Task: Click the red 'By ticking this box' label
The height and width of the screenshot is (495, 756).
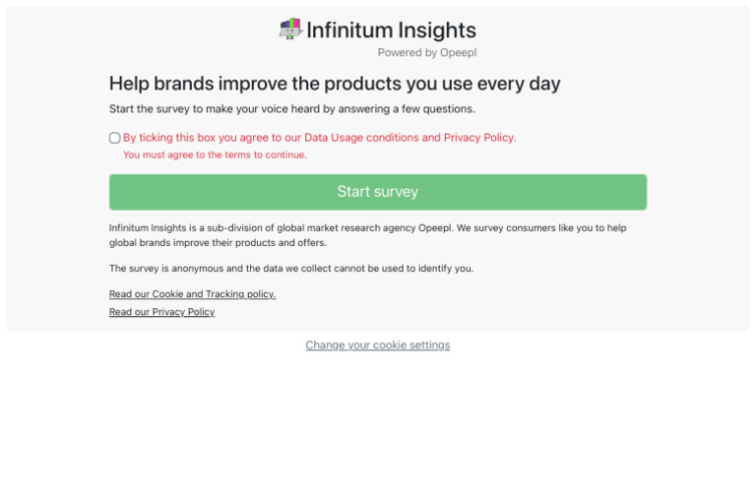Action: [x=197, y=138]
